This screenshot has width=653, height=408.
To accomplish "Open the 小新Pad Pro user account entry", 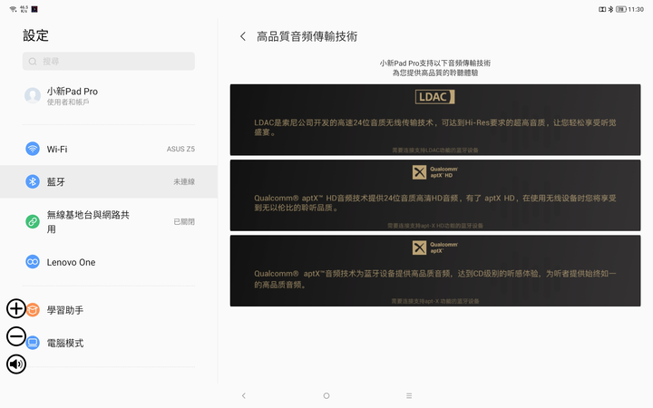I will tap(109, 96).
